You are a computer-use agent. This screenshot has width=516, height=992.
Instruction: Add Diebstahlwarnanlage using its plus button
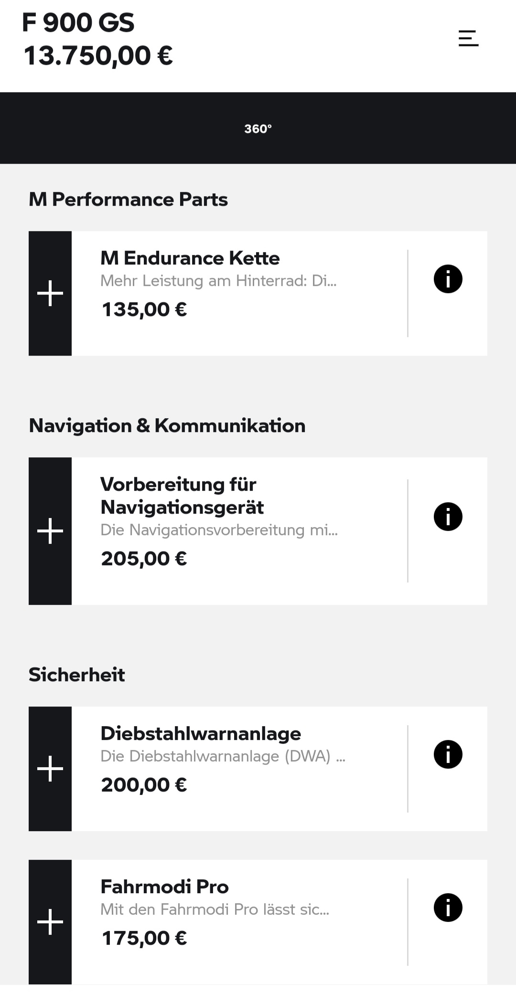click(50, 769)
